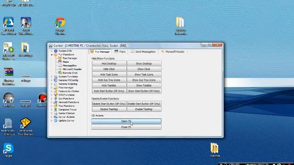Viewport: 294px width, 165px height.
Task: Click the Remote Scripting icon
Action: pyautogui.click(x=56, y=84)
